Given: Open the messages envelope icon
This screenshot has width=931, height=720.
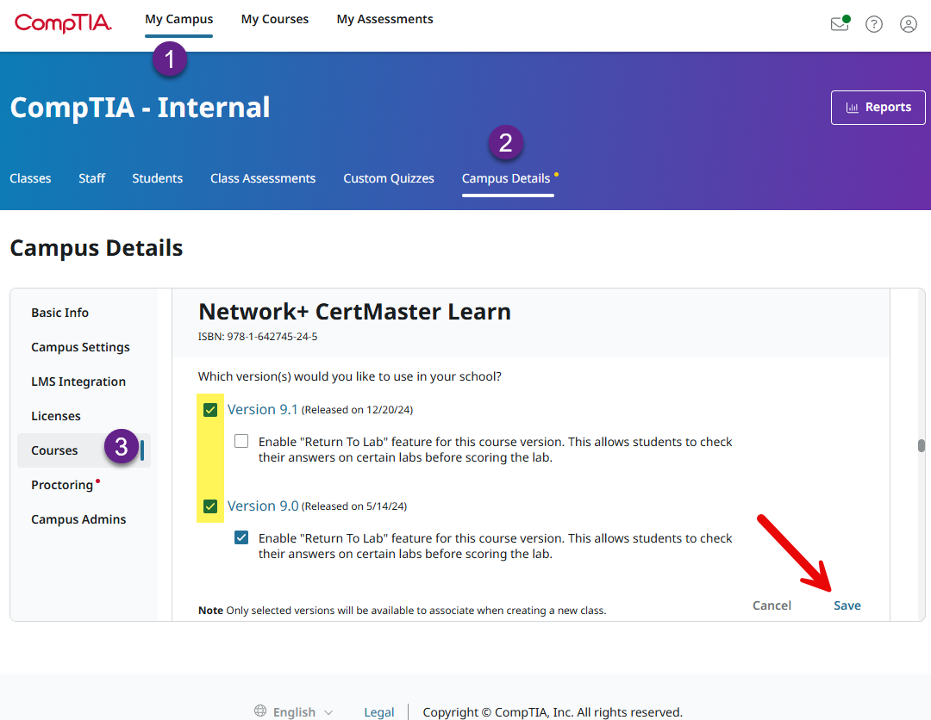Looking at the screenshot, I should point(839,24).
